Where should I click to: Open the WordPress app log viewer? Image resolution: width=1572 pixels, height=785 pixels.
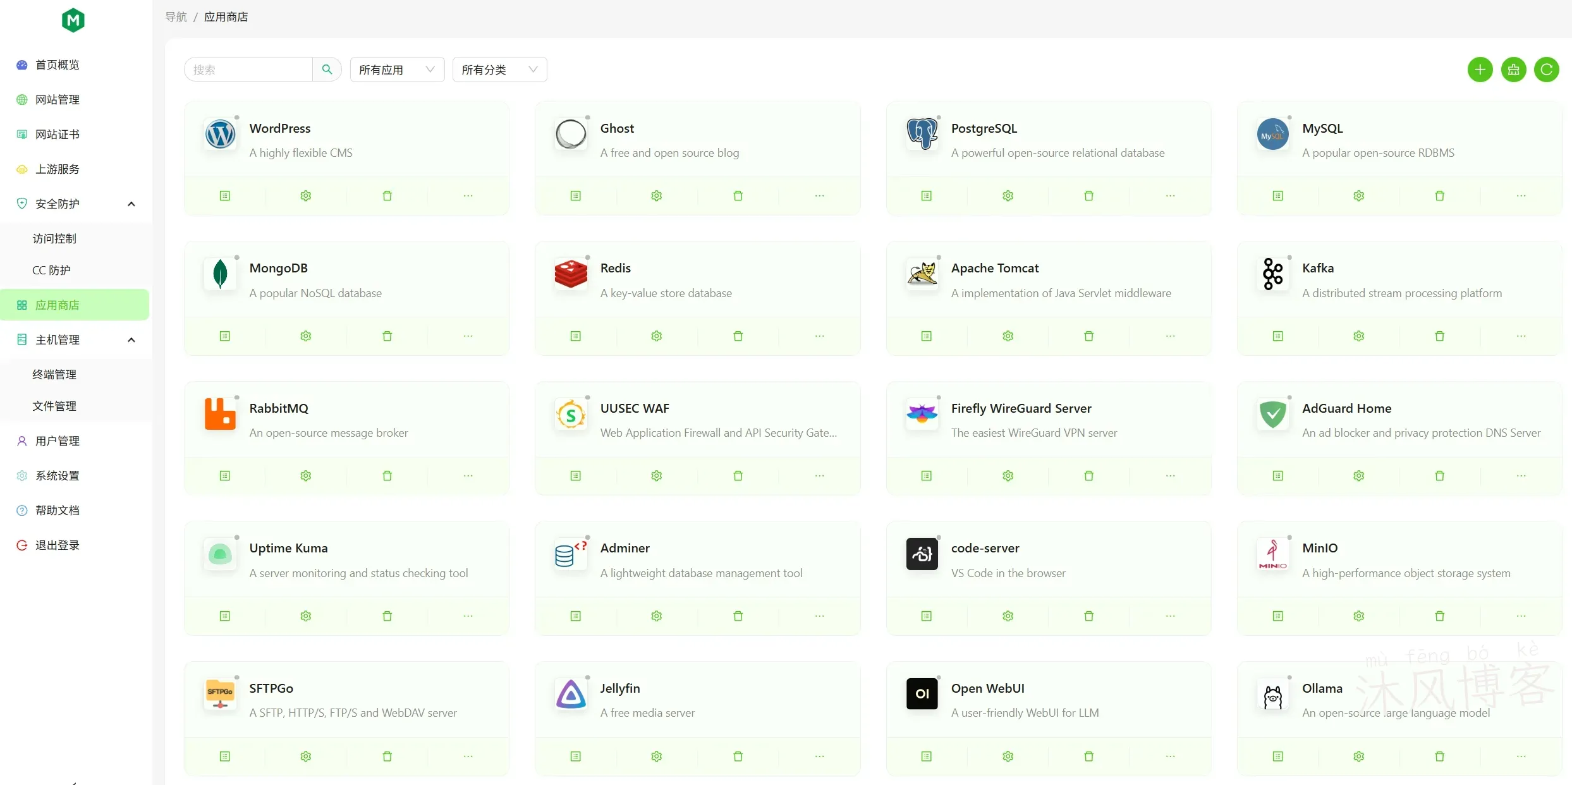pos(225,195)
